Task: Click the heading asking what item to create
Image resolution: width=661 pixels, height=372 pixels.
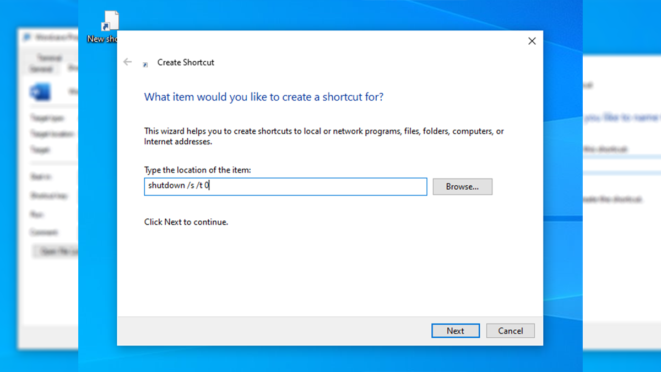Action: (x=263, y=97)
